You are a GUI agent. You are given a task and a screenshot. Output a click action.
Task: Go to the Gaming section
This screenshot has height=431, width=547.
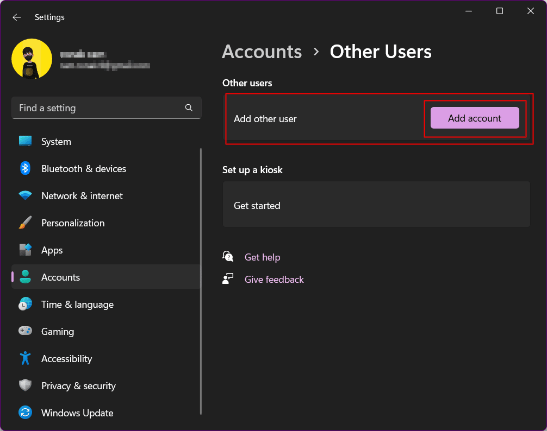[x=58, y=332]
